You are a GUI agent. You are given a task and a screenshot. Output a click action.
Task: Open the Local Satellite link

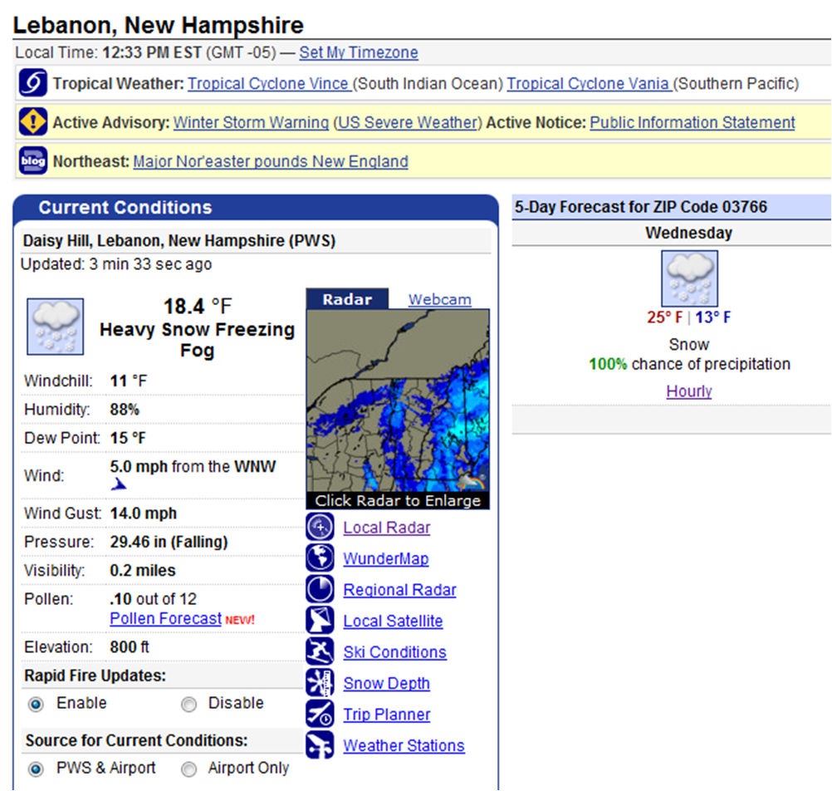click(393, 621)
